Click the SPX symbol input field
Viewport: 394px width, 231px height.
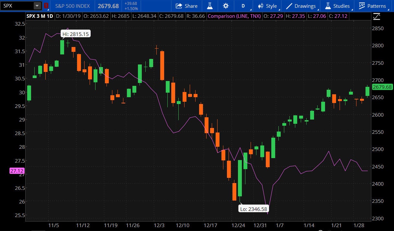[17, 6]
